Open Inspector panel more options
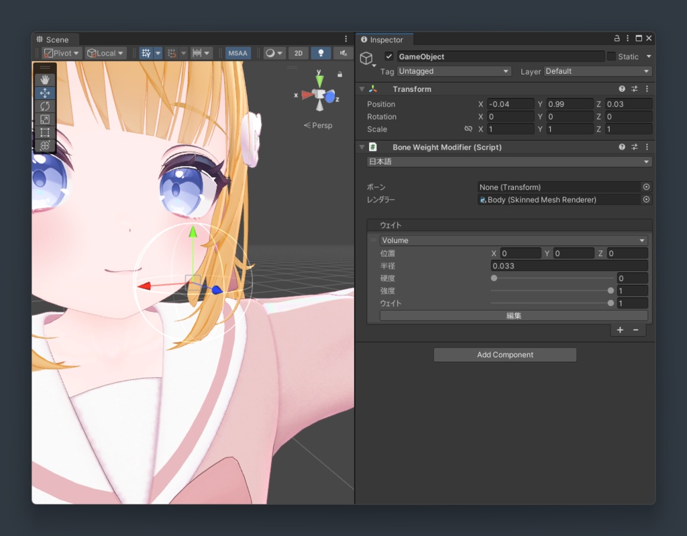Image resolution: width=687 pixels, height=536 pixels. point(628,38)
